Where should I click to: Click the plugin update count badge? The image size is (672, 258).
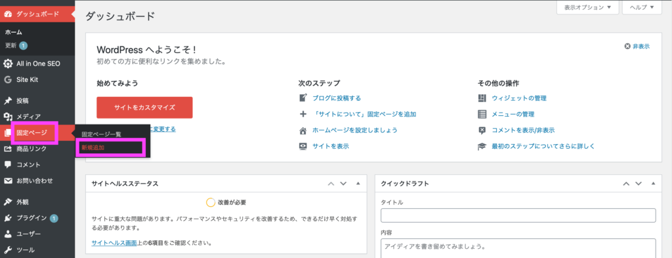tap(54, 218)
